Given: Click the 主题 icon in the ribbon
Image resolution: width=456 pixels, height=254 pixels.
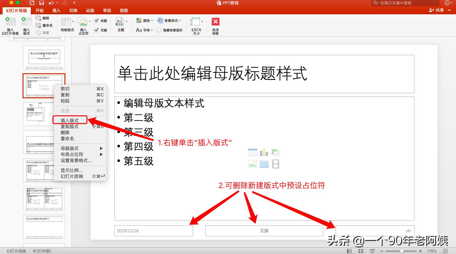Looking at the screenshot, I should [120, 23].
